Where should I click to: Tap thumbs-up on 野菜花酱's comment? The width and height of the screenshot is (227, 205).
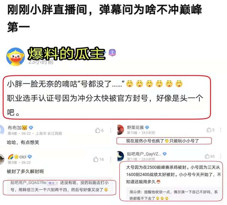pos(209,130)
